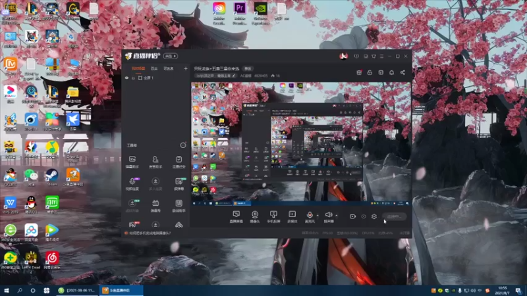
Task: Click the padlock icon above the preview
Action: point(370,72)
